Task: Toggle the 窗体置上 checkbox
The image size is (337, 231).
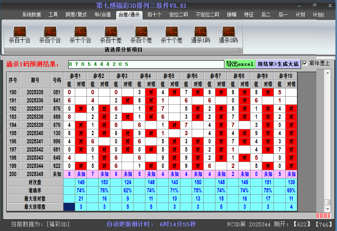Action: (x=305, y=63)
